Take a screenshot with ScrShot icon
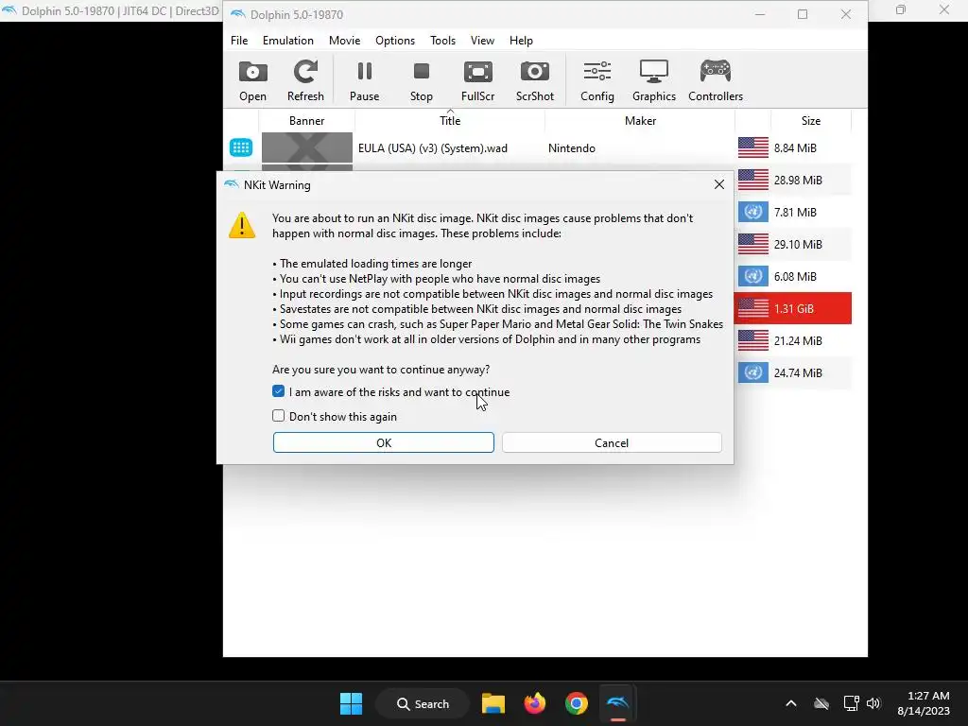968x726 pixels. [535, 80]
